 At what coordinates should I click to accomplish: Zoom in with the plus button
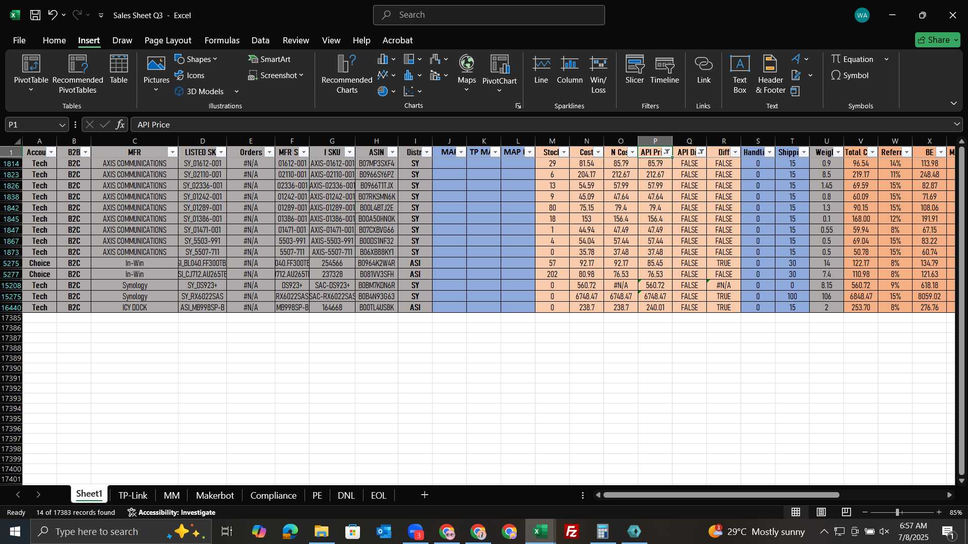pyautogui.click(x=939, y=512)
